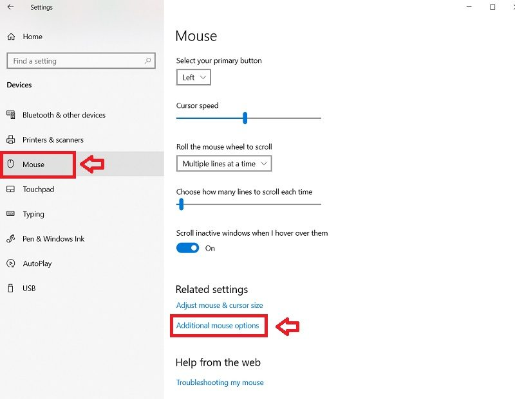Expand Multiple lines at a time dropdown
This screenshot has height=399, width=515.
224,164
